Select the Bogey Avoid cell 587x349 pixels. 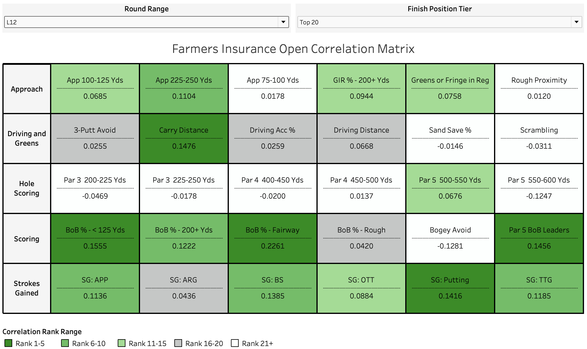click(450, 238)
